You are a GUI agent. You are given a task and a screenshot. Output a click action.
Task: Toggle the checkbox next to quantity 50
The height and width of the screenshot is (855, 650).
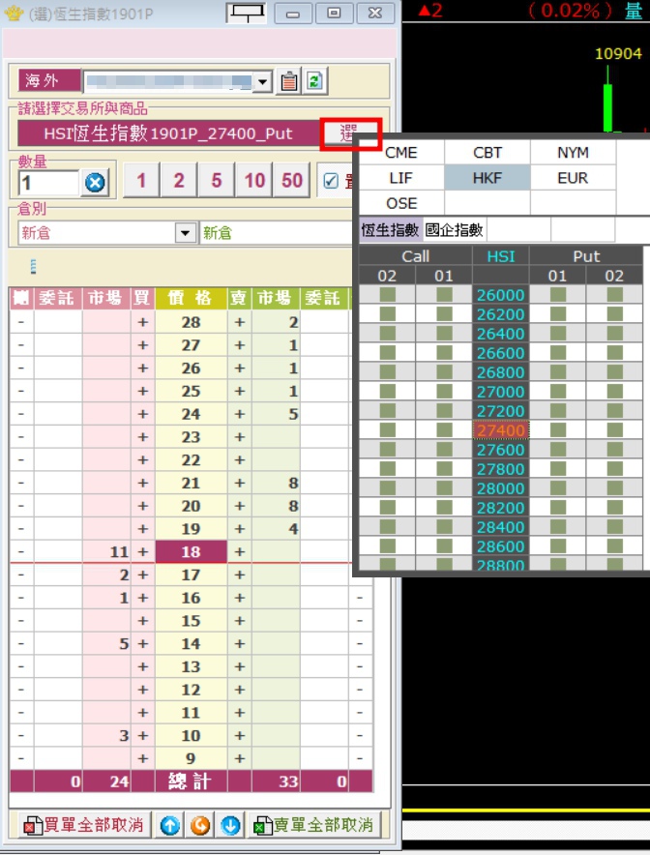point(331,181)
